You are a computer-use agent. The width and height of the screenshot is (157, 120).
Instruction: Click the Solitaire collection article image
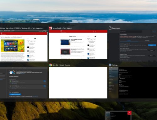(13, 46)
